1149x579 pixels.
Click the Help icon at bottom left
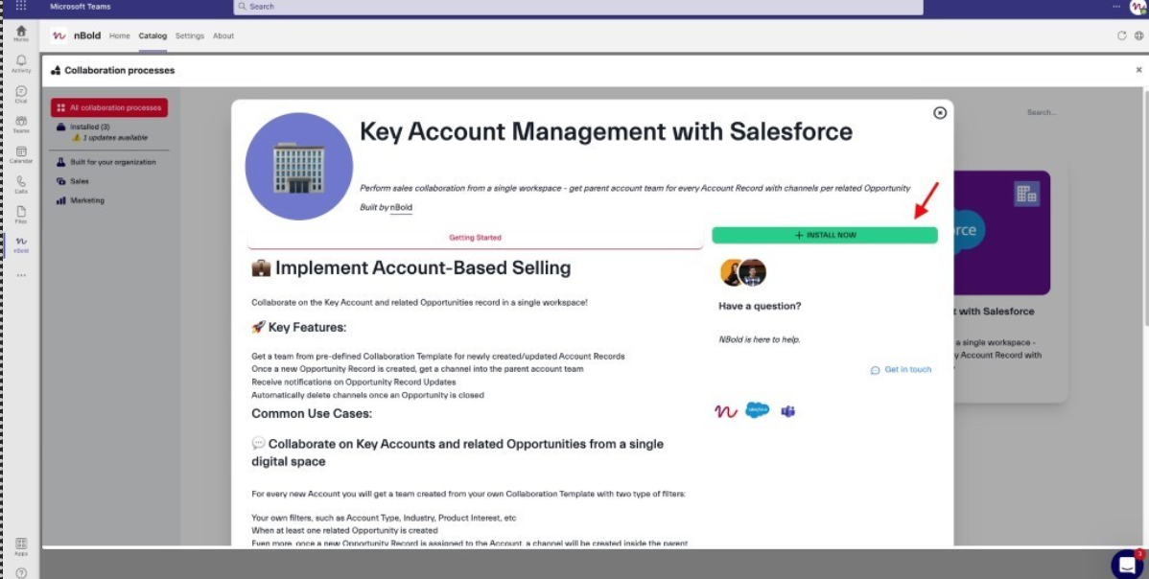click(x=21, y=572)
